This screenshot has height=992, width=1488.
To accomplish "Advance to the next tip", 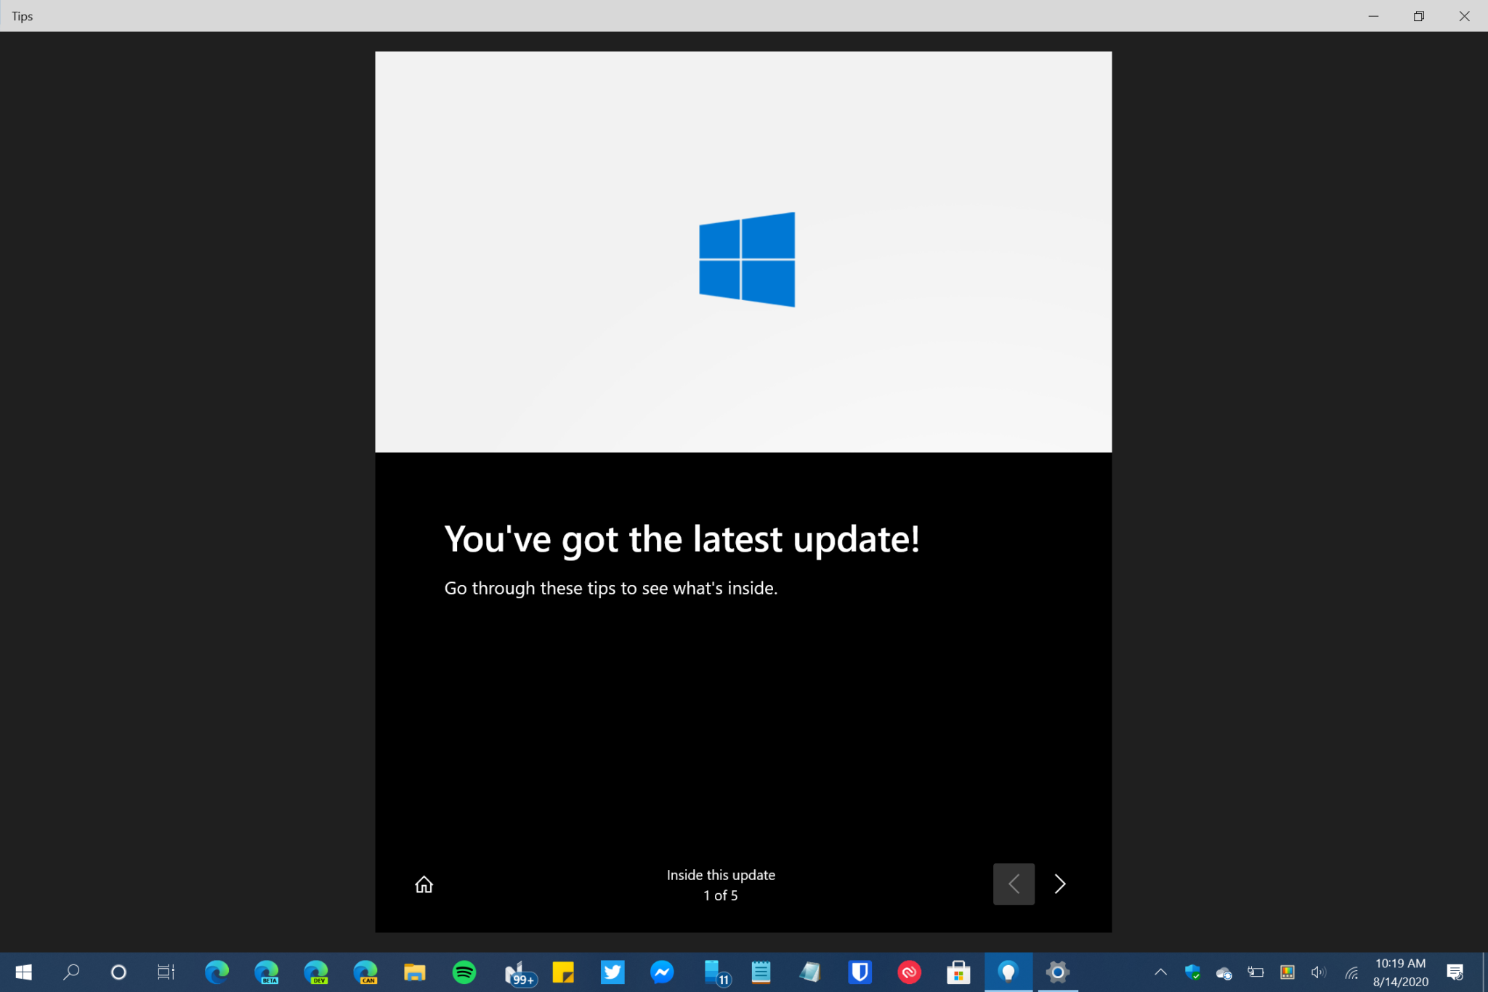I will click(x=1059, y=884).
